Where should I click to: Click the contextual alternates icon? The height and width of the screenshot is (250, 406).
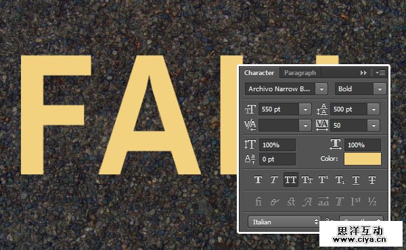(x=275, y=201)
